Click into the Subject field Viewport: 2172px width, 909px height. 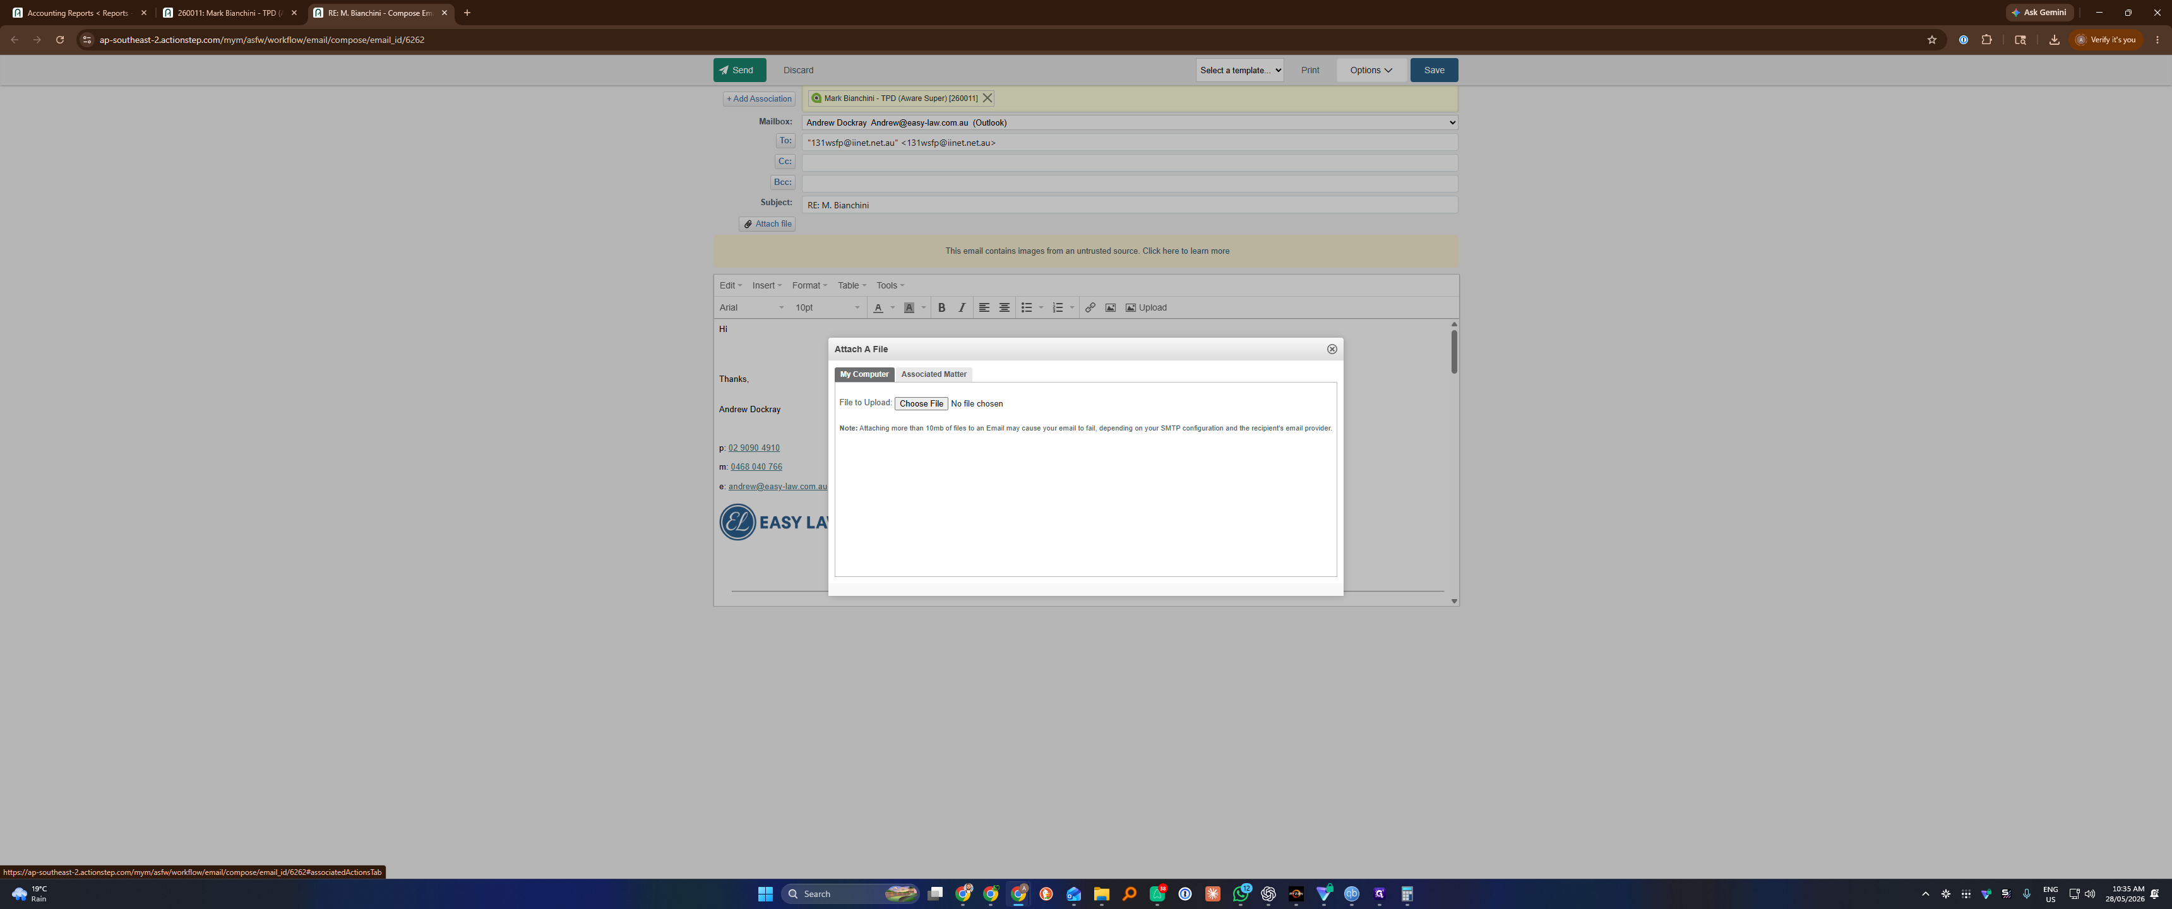click(1129, 205)
